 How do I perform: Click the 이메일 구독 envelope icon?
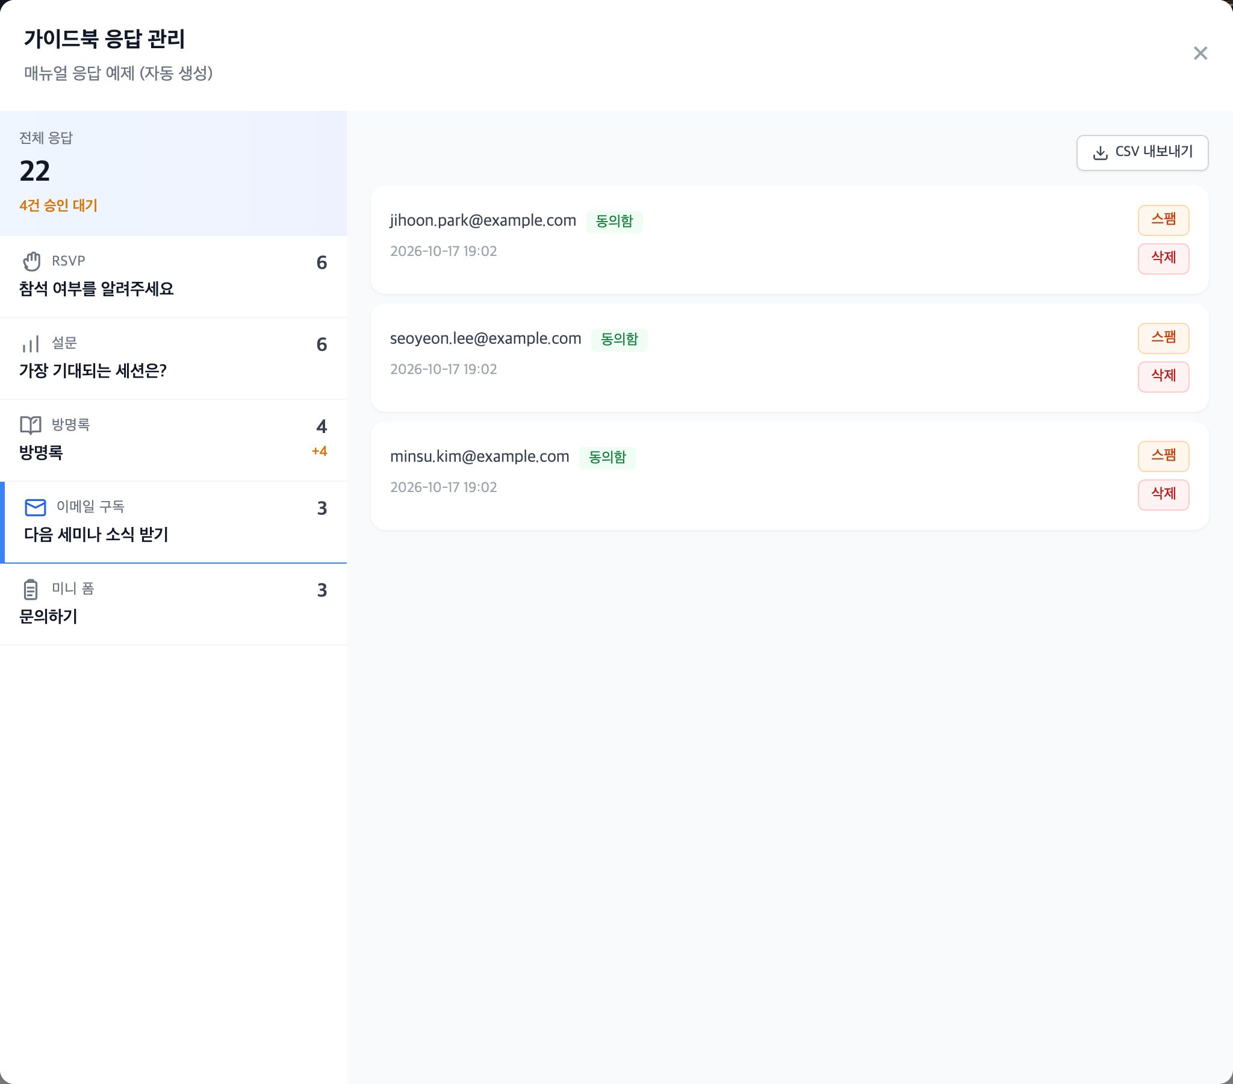(36, 507)
